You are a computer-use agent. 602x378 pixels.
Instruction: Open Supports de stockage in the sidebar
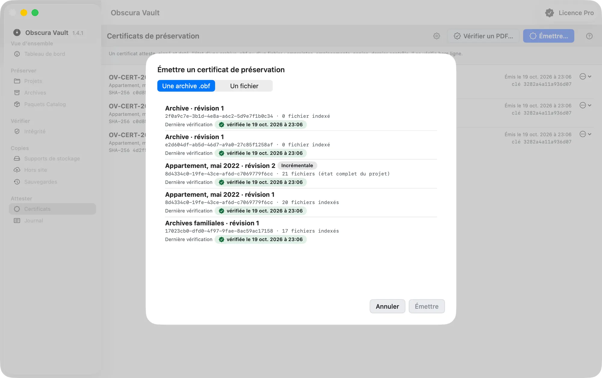(x=52, y=158)
